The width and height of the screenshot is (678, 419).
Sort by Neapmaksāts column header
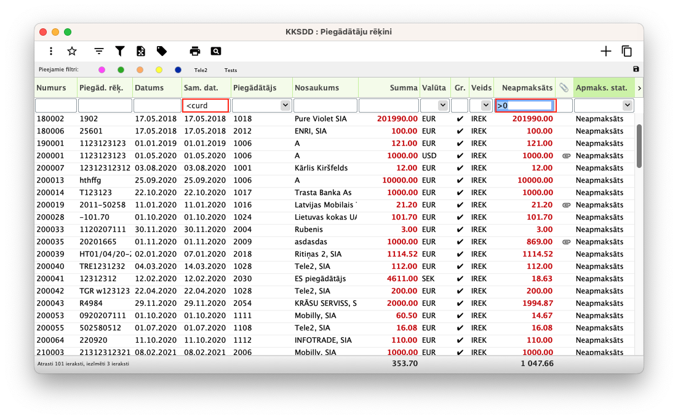click(527, 88)
